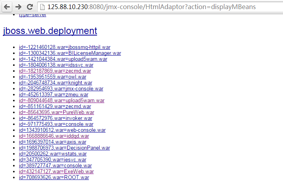This screenshot has width=283, height=189.
Task: Open the zmeu.war MBean link
Action: point(54,95)
